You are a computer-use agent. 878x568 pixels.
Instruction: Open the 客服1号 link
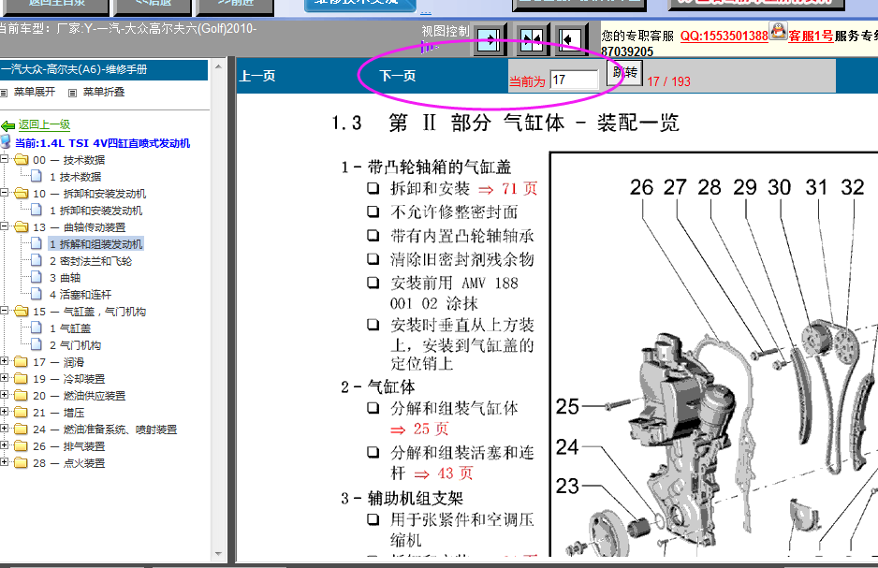(x=811, y=36)
